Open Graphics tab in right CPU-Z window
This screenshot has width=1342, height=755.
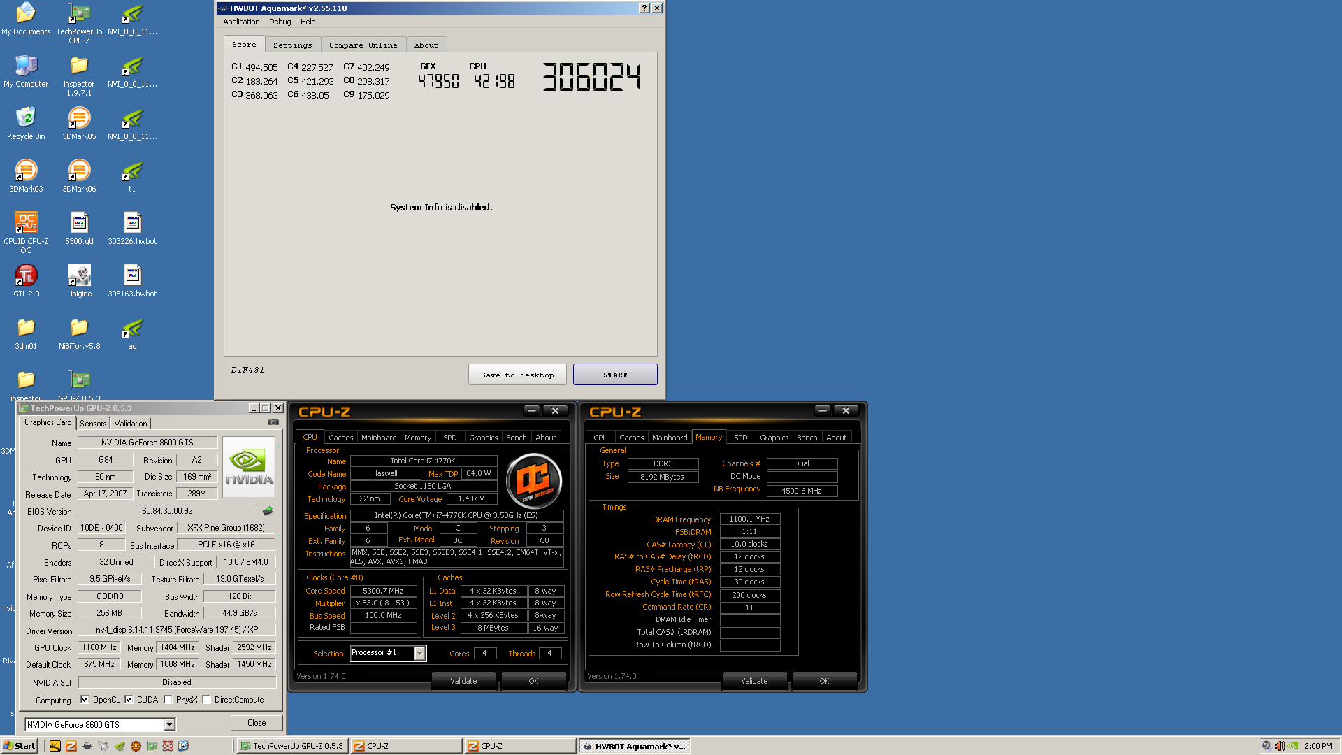(774, 437)
